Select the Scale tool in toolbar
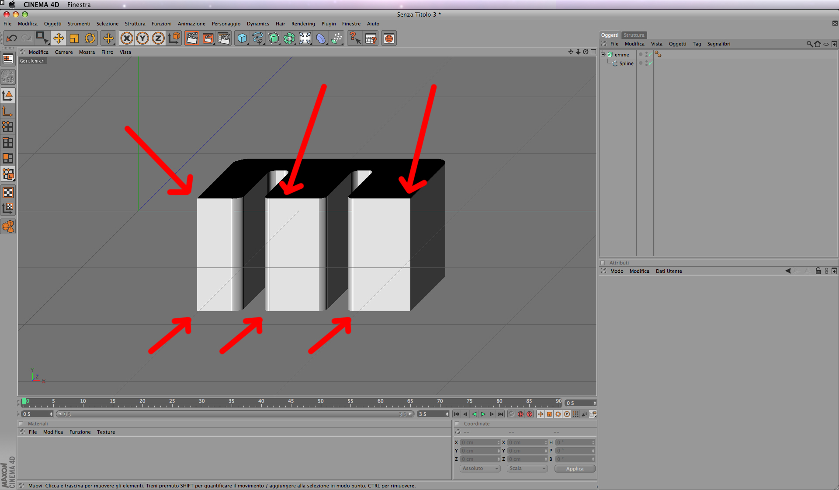 pyautogui.click(x=74, y=38)
